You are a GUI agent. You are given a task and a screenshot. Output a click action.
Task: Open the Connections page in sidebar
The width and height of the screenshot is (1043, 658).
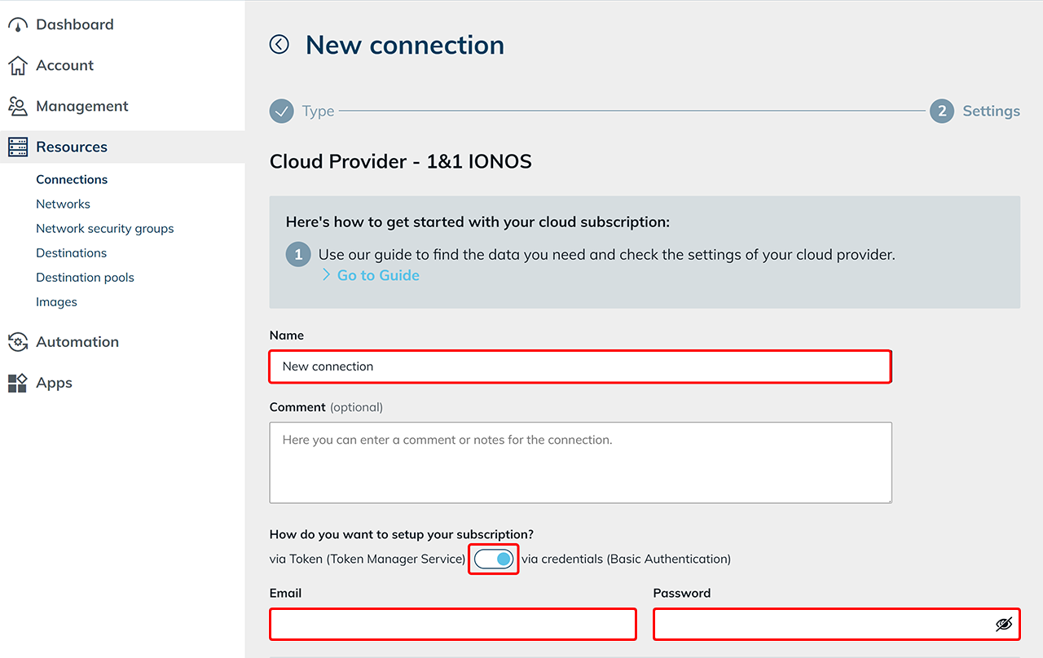72,179
